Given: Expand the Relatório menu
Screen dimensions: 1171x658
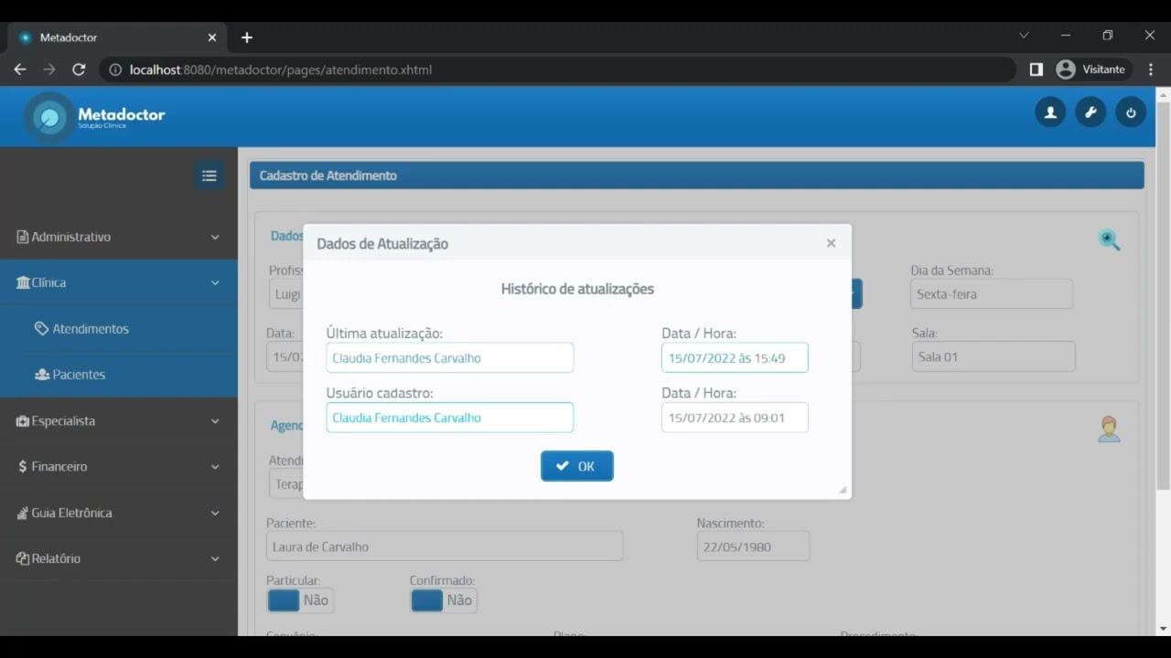Looking at the screenshot, I should pyautogui.click(x=119, y=558).
